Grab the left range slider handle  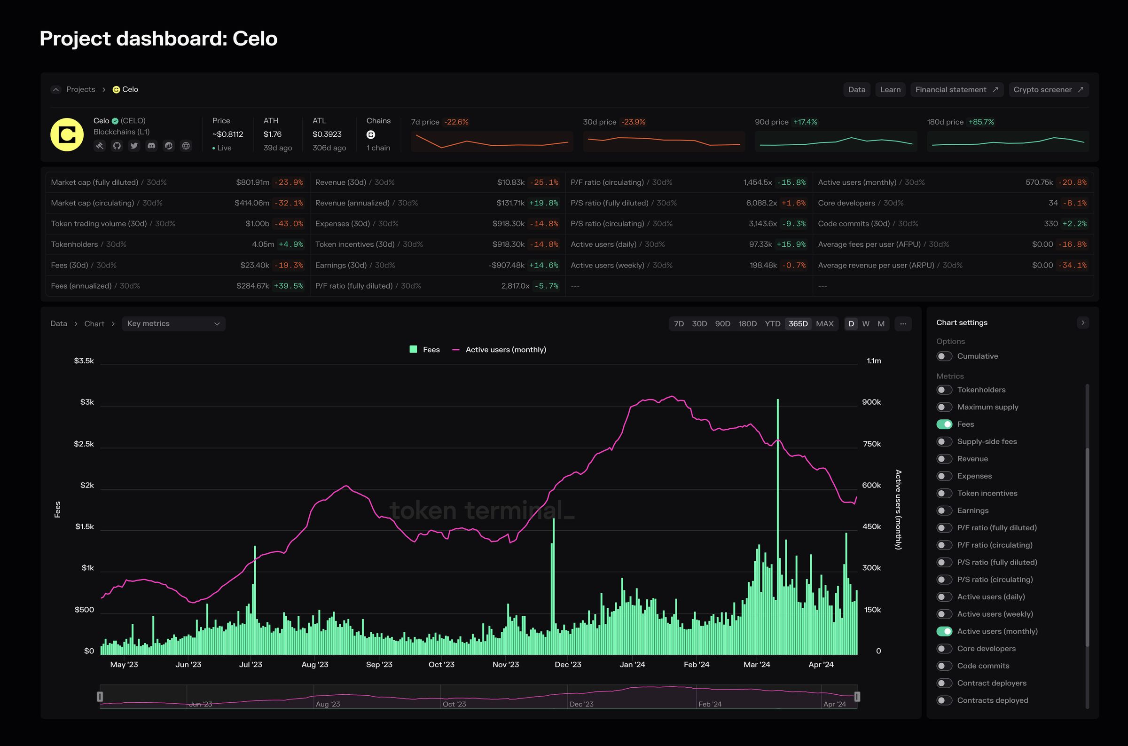point(100,697)
